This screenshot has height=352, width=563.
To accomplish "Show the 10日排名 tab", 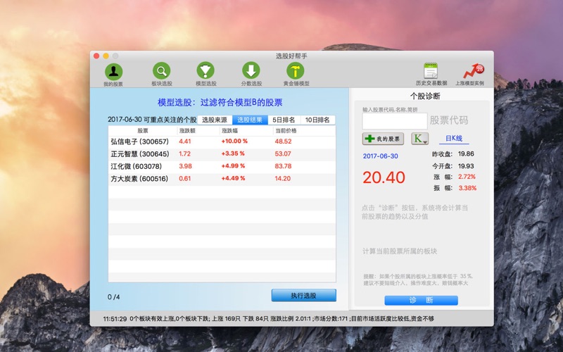I will 317,120.
